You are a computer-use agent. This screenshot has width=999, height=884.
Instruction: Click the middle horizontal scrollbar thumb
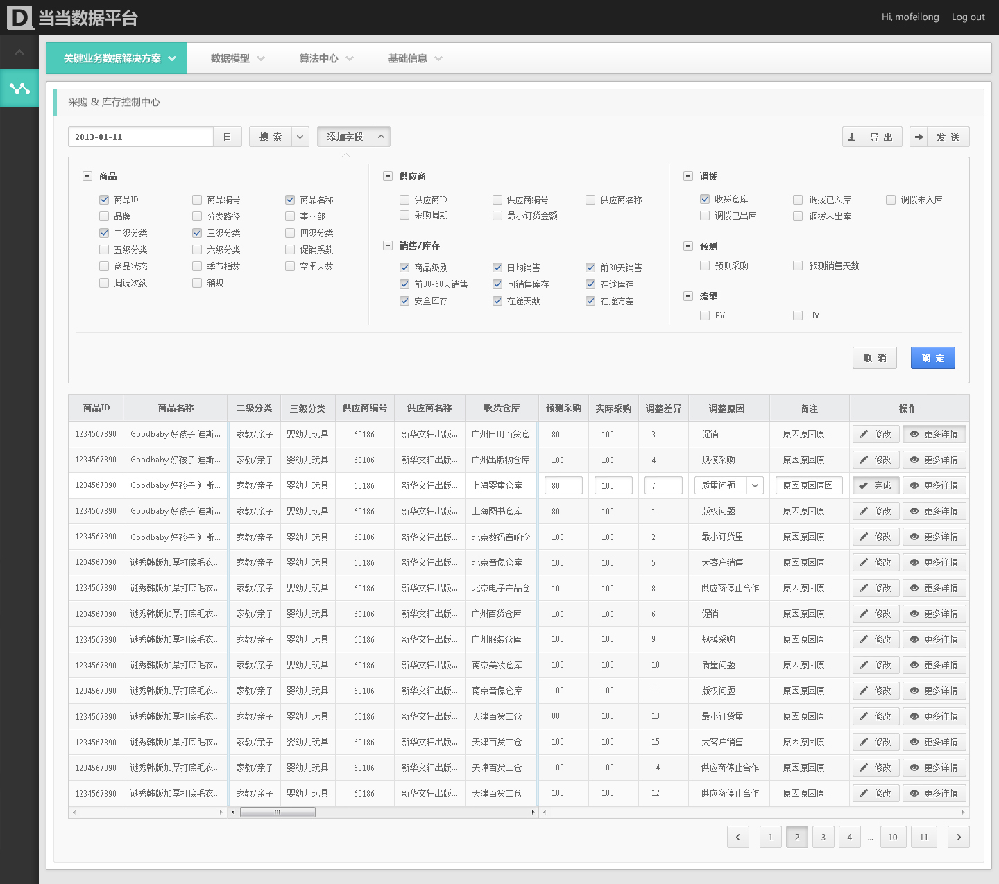click(x=277, y=812)
